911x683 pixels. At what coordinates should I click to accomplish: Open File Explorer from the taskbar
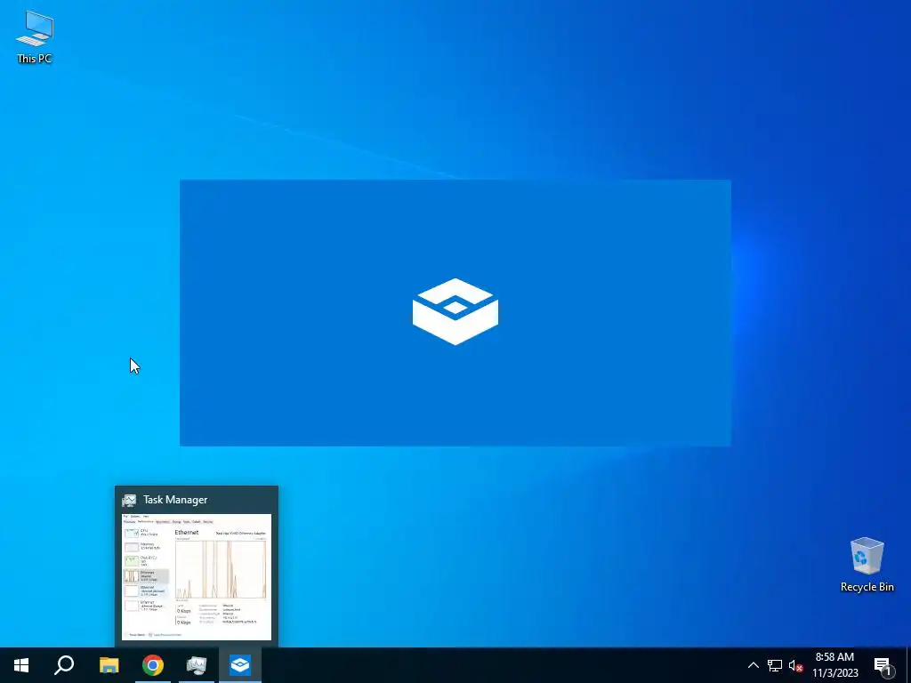click(x=109, y=665)
